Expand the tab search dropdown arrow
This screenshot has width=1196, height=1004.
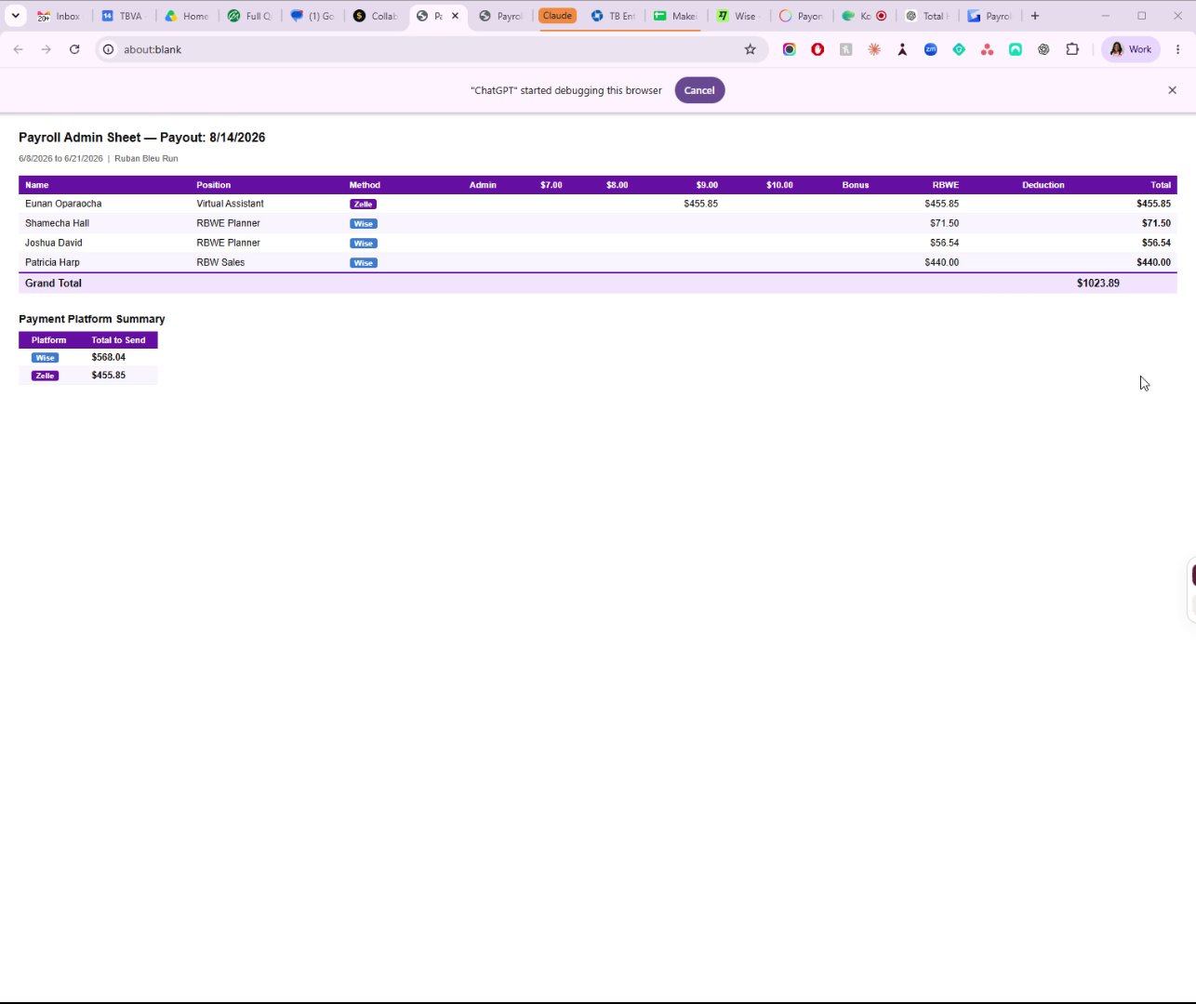click(x=15, y=16)
